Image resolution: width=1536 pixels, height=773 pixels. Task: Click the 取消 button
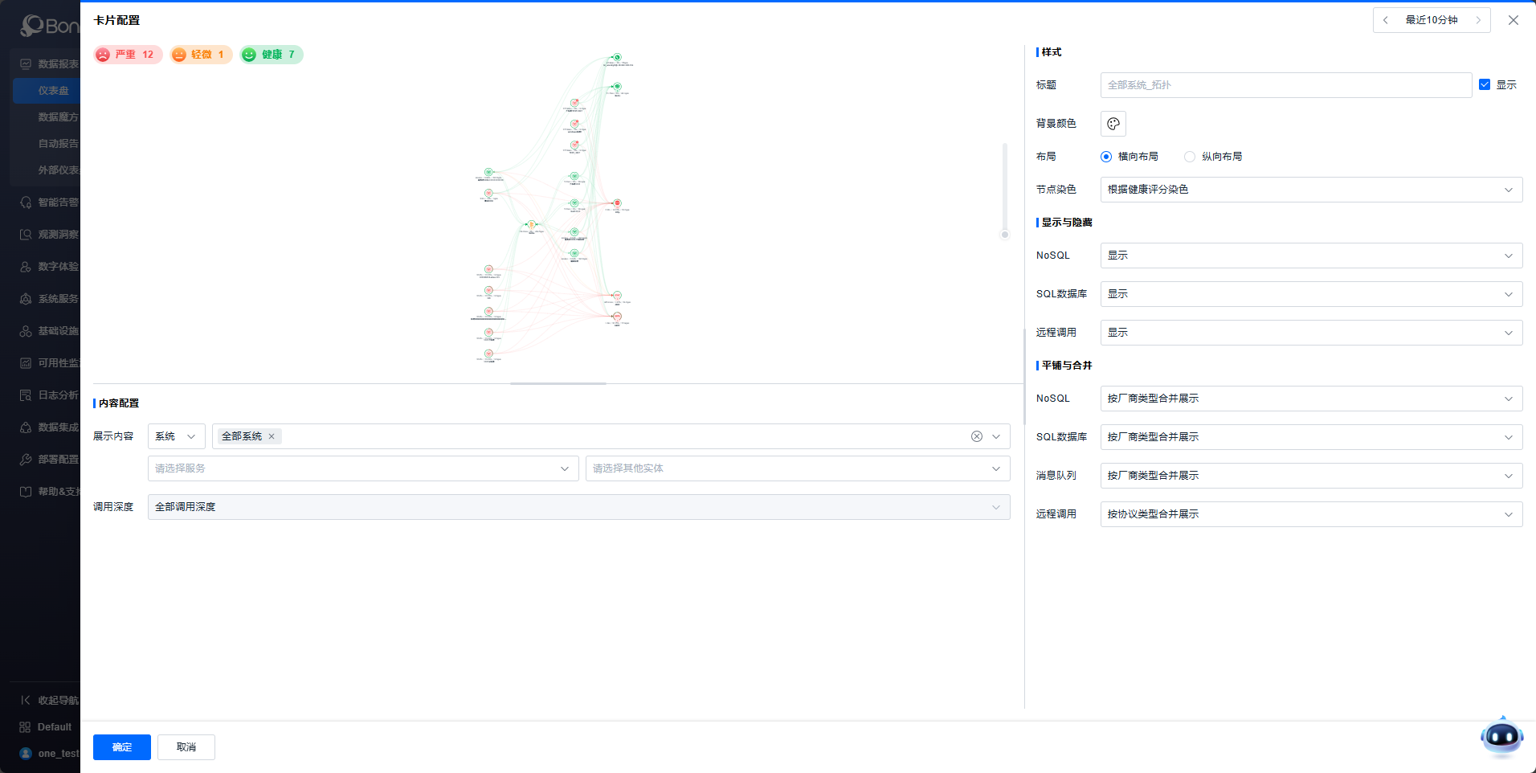pyautogui.click(x=186, y=747)
